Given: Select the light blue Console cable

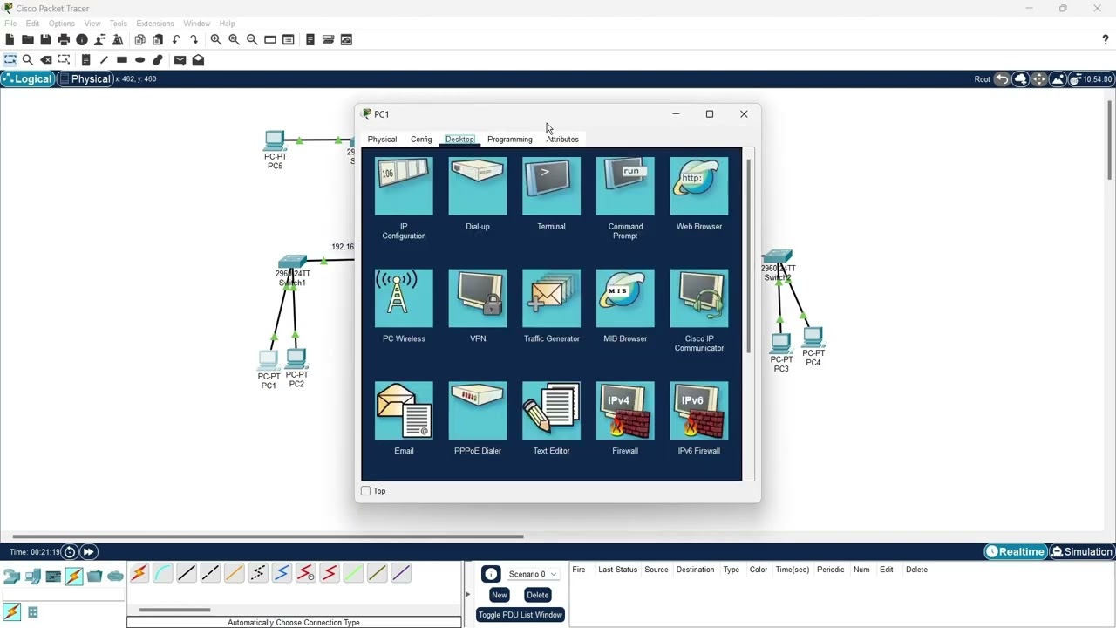Looking at the screenshot, I should 163,573.
